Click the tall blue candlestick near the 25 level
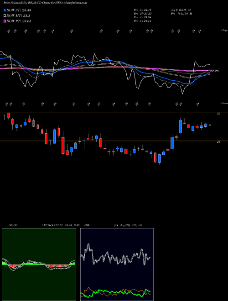Viewport: 228px width, 301px height. tap(181, 126)
